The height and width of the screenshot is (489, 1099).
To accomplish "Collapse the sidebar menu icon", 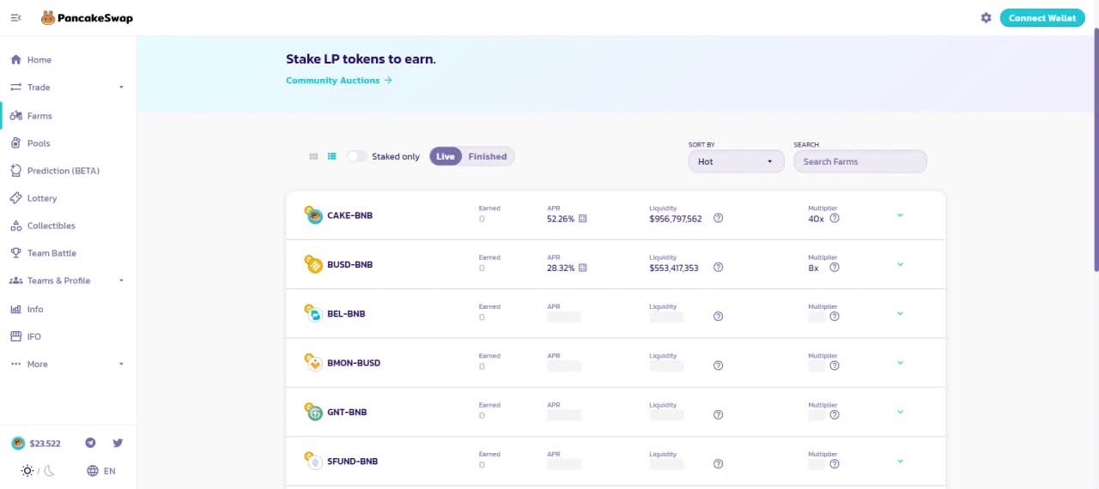I will click(15, 18).
